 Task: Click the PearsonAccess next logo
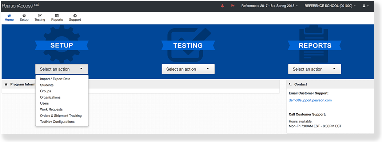pos(20,5)
